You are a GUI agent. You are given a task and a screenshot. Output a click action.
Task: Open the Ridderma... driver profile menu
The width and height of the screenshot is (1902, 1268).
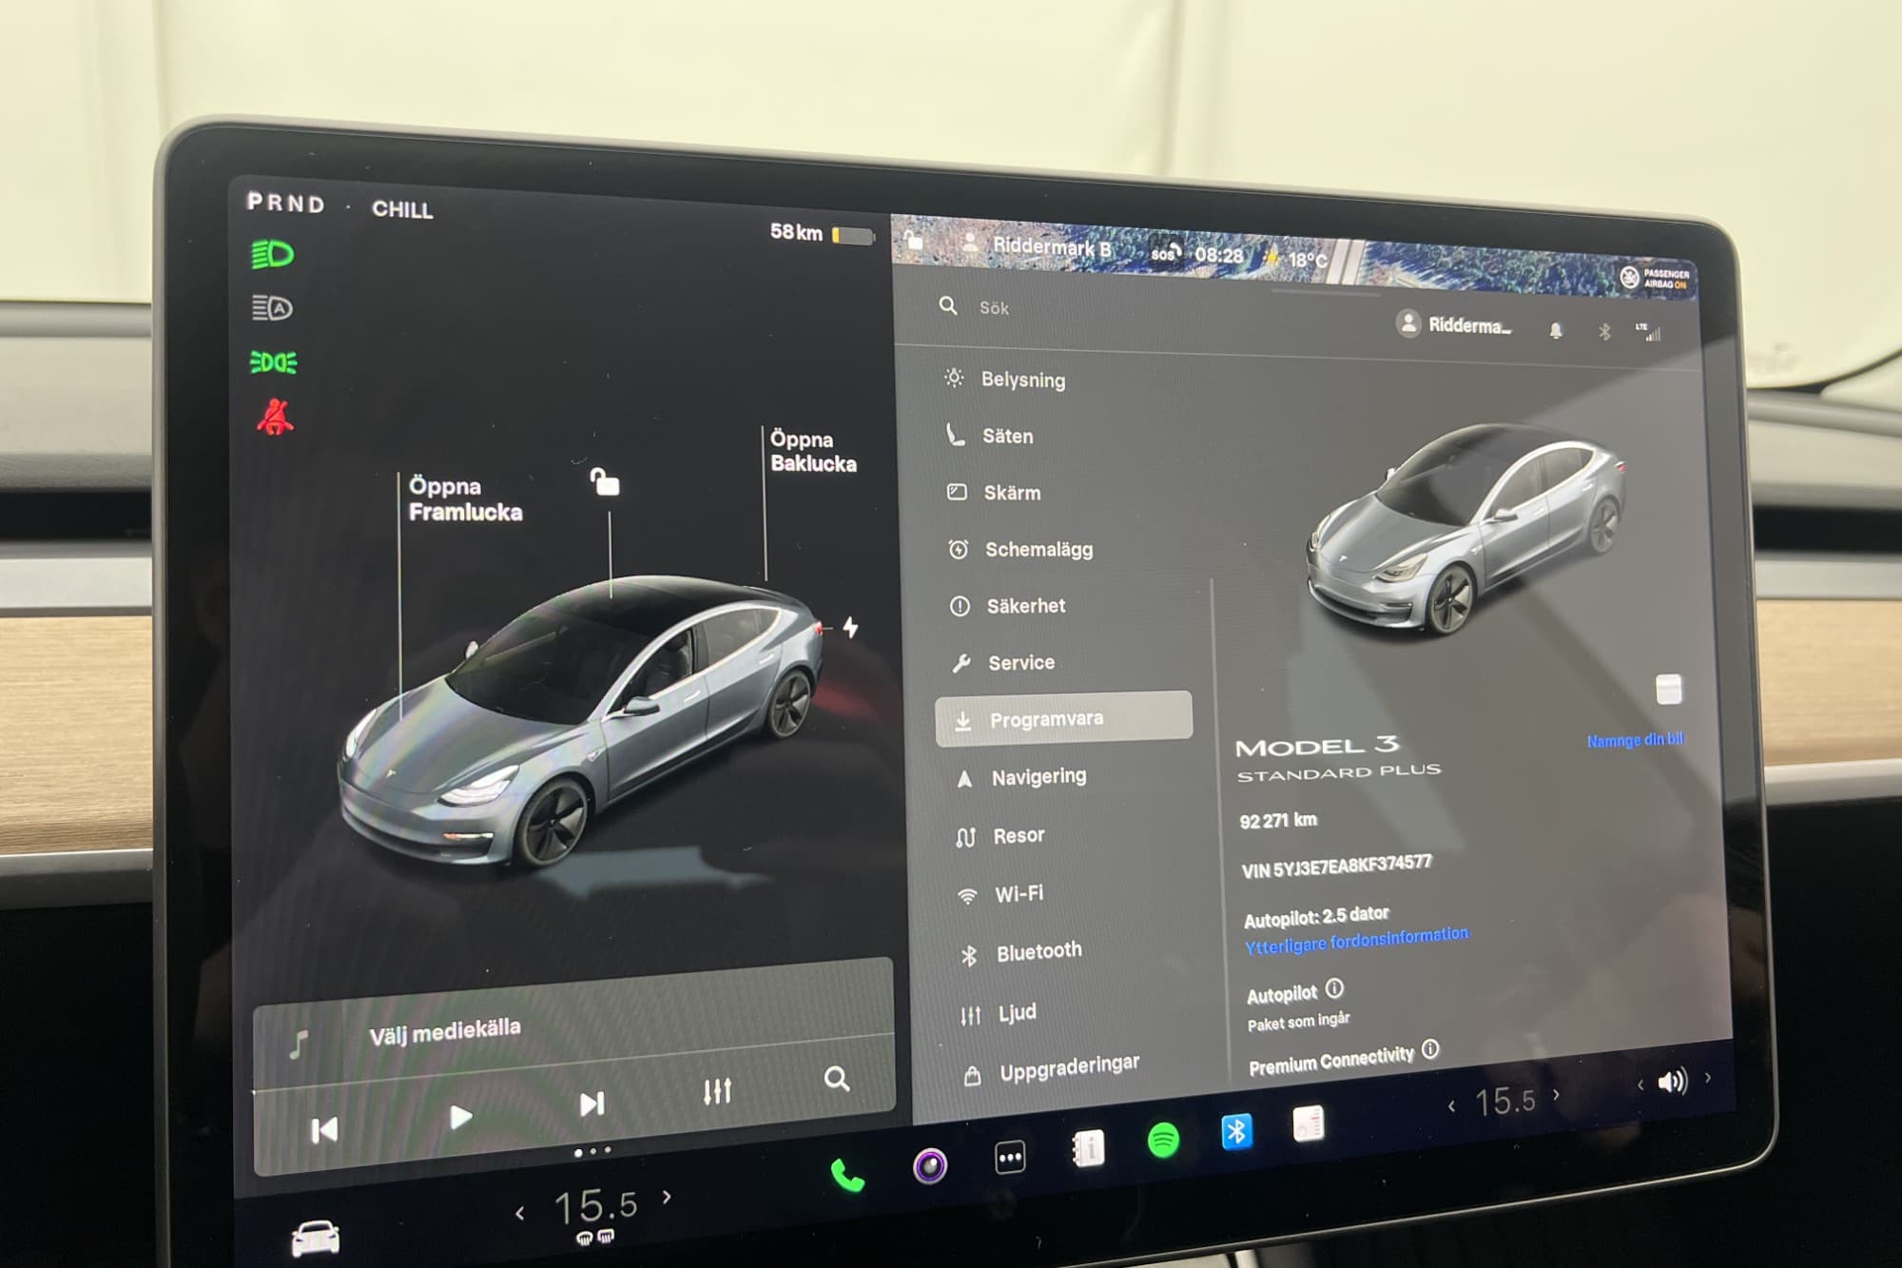coord(1454,324)
